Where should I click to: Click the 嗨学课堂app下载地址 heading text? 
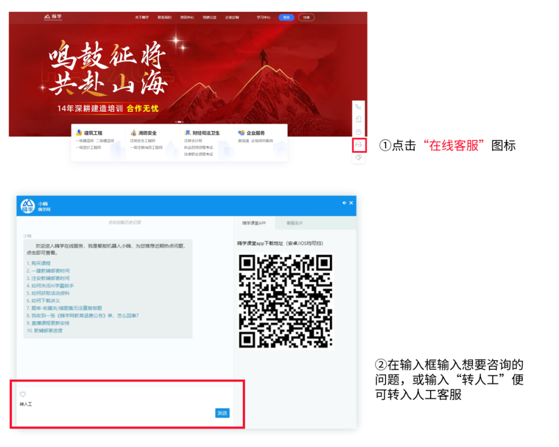280,244
